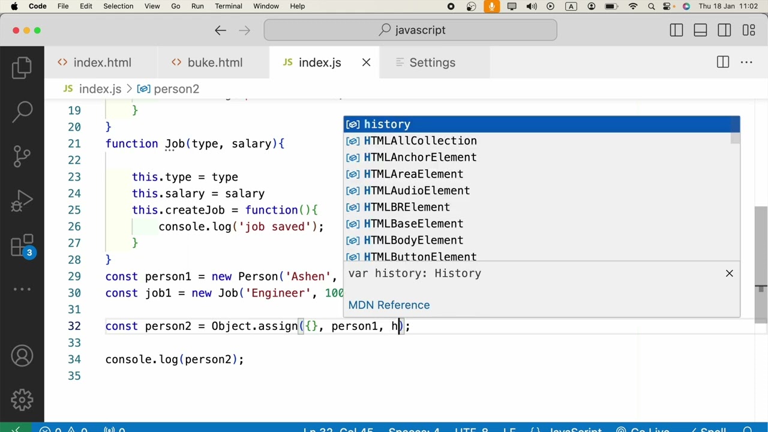The width and height of the screenshot is (768, 432).
Task: Switch to the buke.html tab
Action: (x=214, y=62)
